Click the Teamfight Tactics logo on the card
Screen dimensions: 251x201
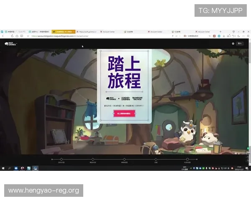[137, 98]
